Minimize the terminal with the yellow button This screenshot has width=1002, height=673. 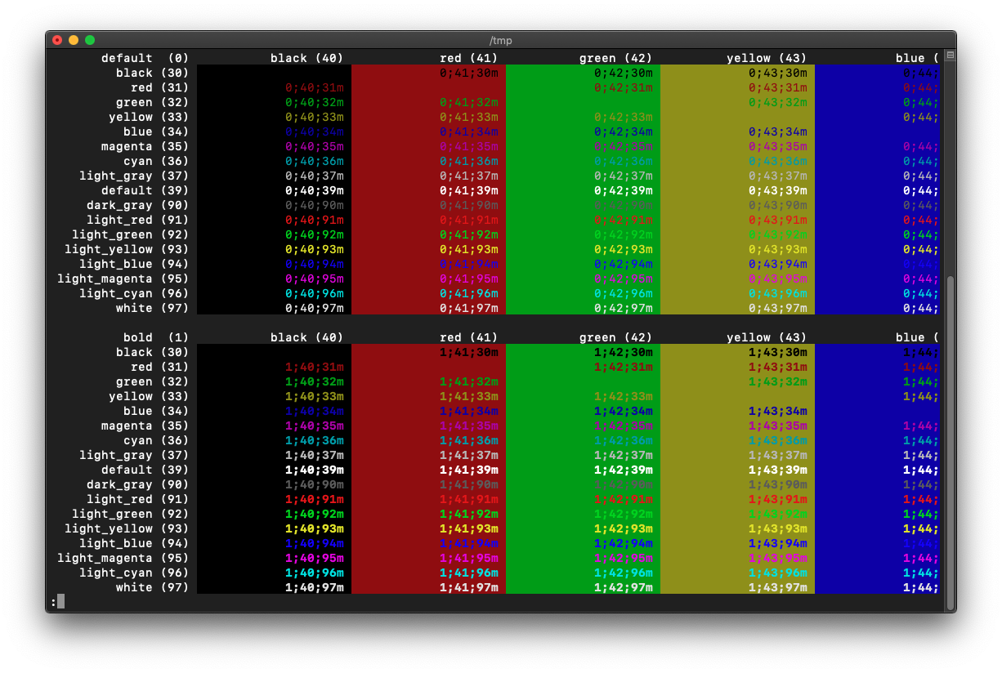tap(74, 40)
